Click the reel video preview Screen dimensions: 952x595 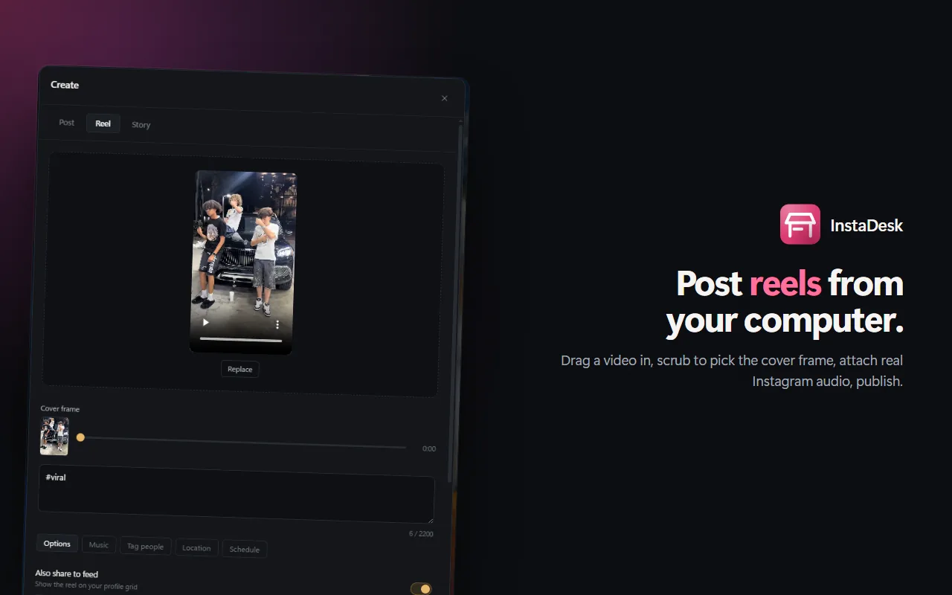[243, 263]
